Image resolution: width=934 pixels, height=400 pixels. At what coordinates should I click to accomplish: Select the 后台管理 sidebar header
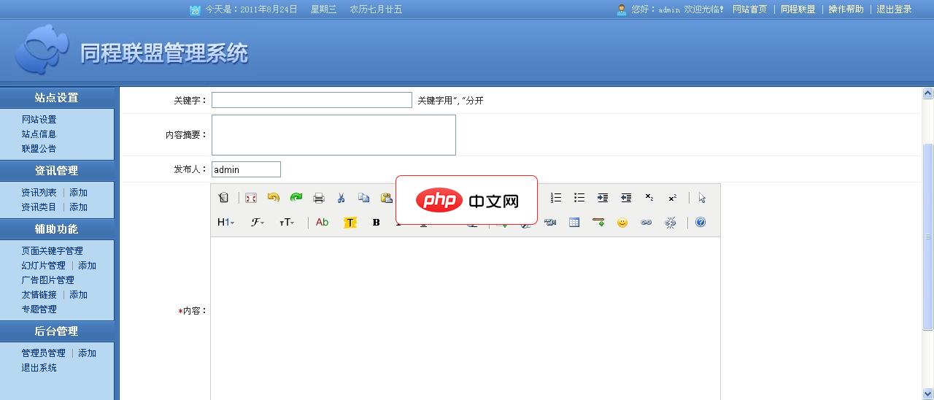coord(57,331)
